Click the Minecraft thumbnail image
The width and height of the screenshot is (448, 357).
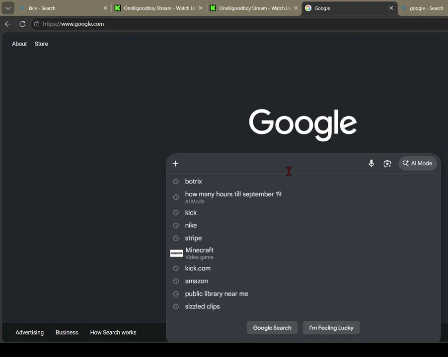(176, 253)
